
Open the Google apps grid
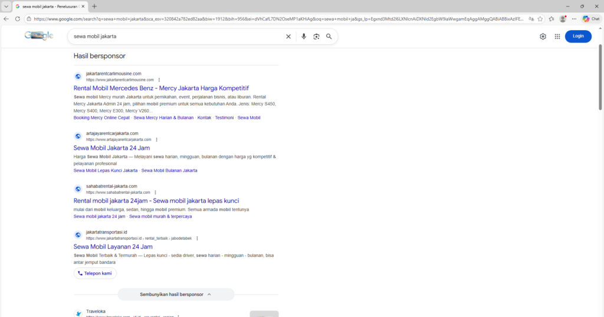pos(557,37)
